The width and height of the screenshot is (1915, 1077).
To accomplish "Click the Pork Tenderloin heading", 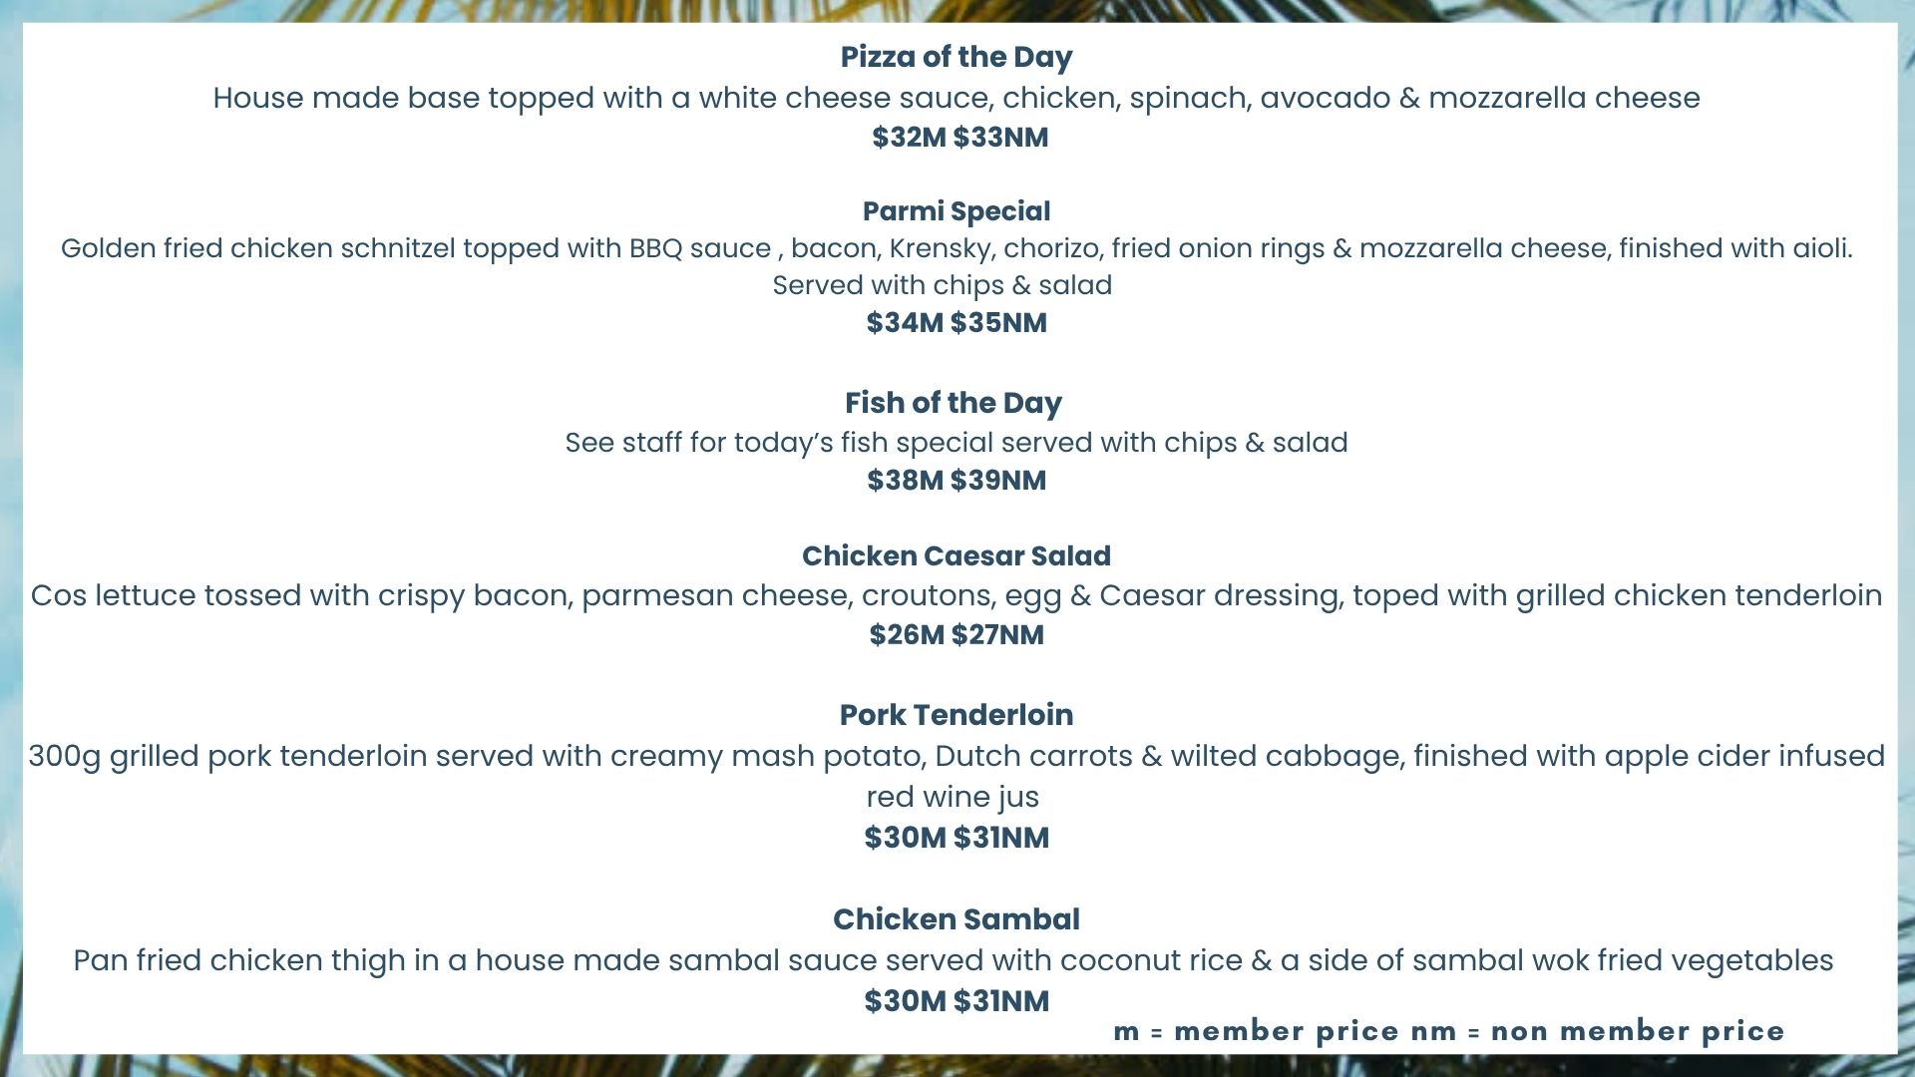I will [x=957, y=714].
